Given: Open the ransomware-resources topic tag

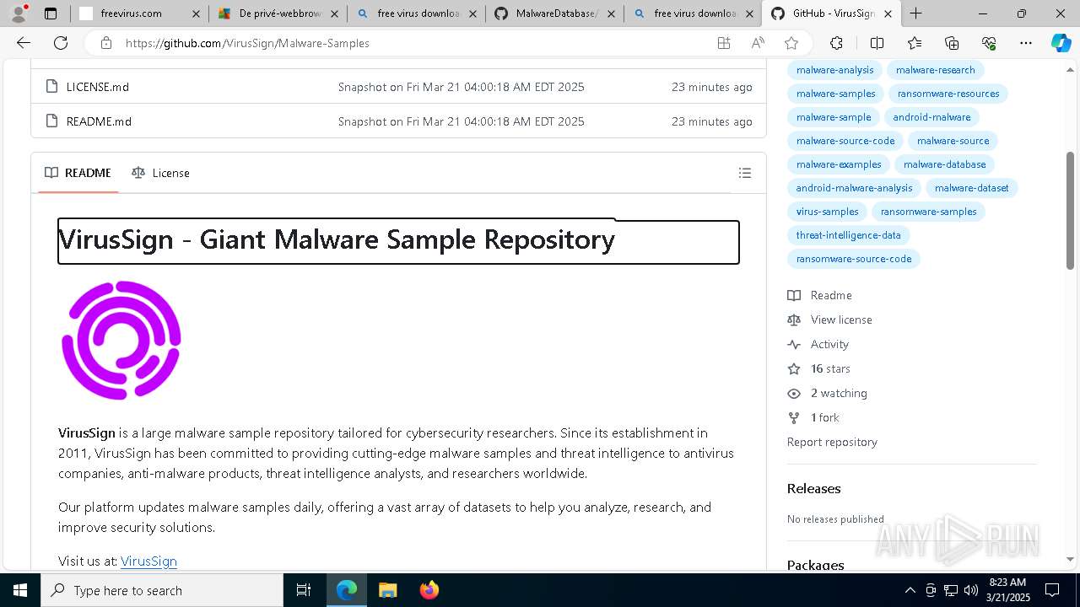Looking at the screenshot, I should [948, 94].
